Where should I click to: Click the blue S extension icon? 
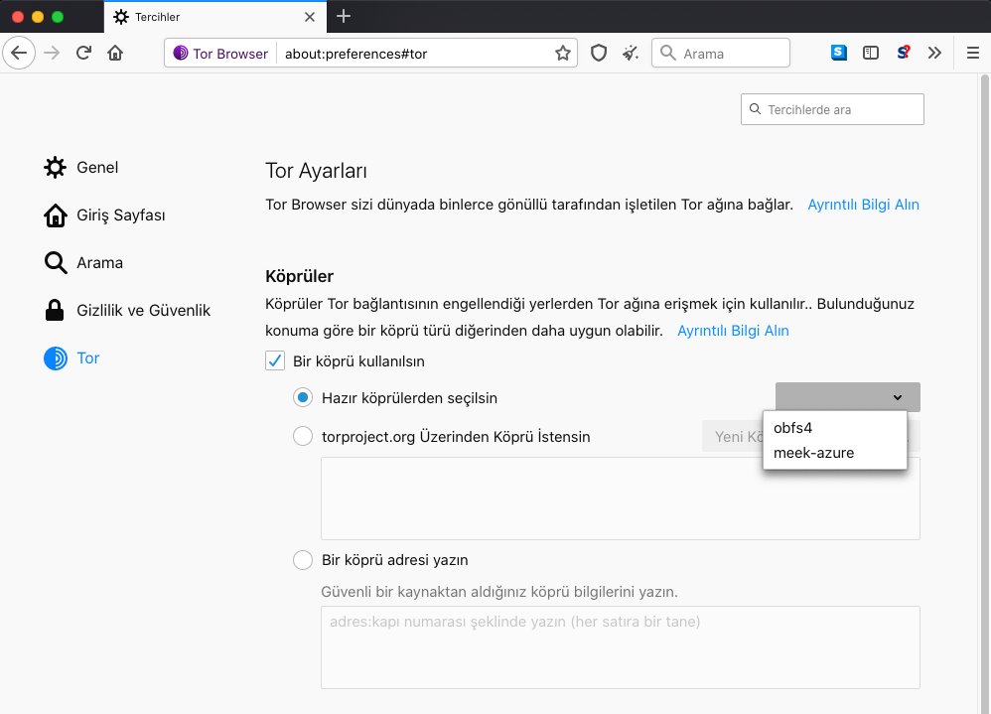[x=839, y=53]
